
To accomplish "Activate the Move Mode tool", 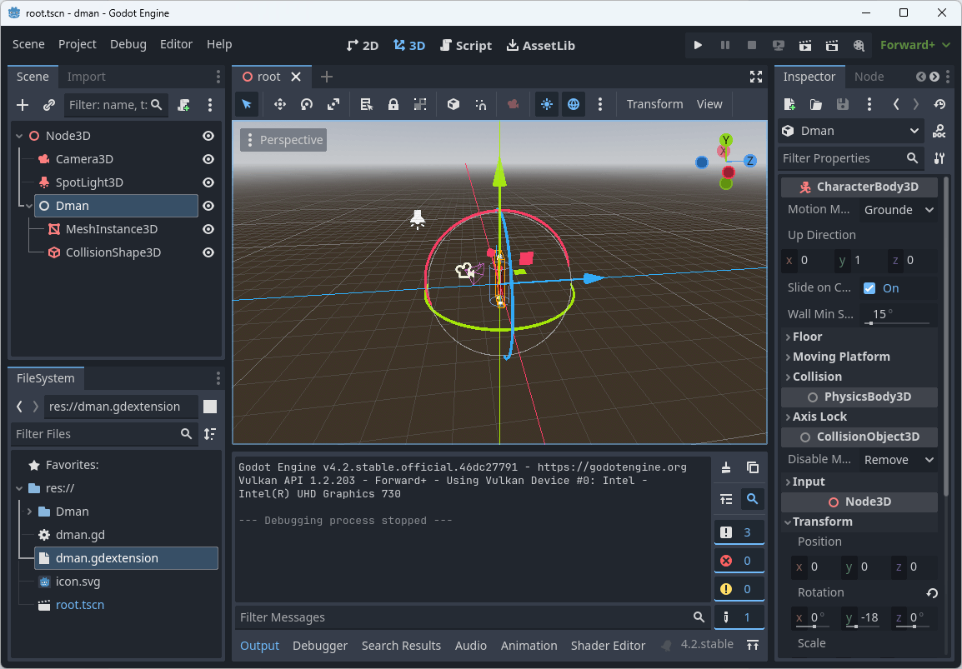I will click(x=280, y=104).
